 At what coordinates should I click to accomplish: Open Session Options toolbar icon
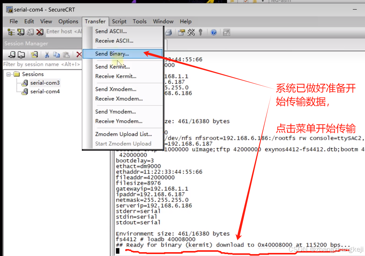181,32
